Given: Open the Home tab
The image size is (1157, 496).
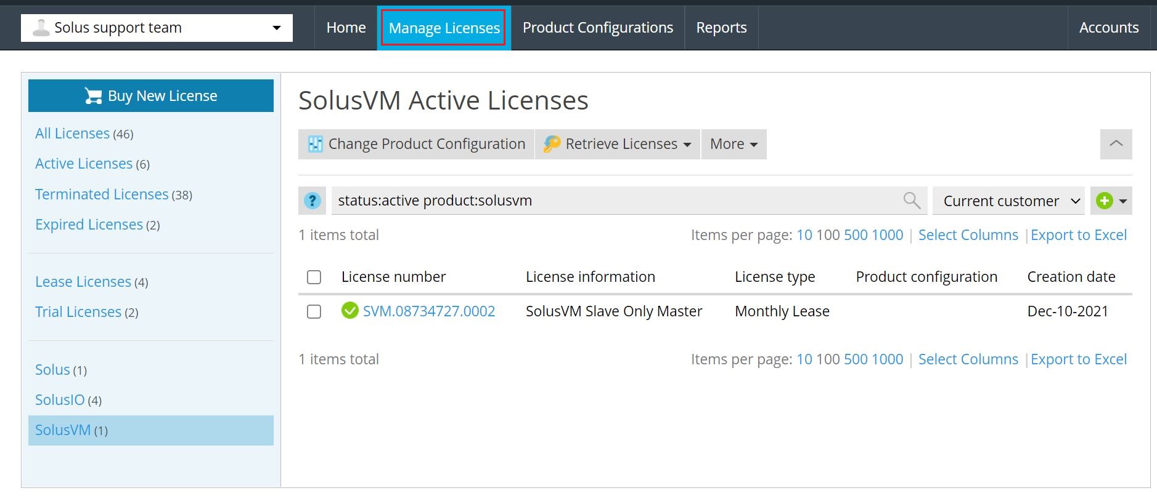Looking at the screenshot, I should coord(346,28).
